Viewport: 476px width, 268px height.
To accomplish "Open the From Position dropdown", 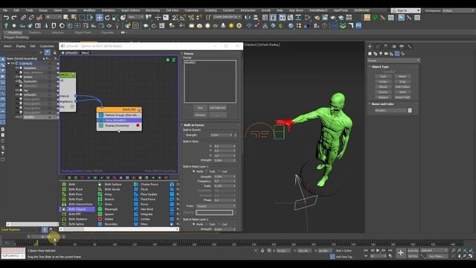I will pos(216,206).
